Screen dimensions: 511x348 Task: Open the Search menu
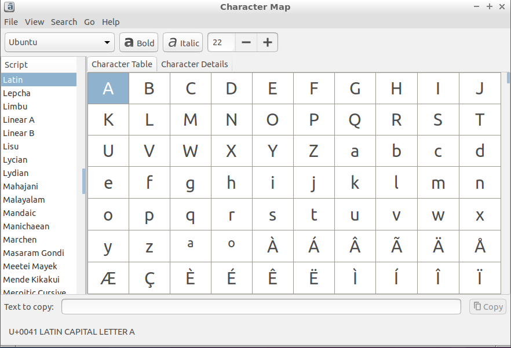(64, 22)
